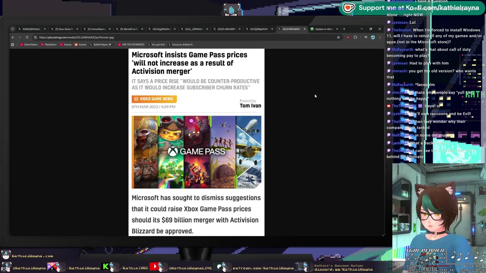Close the Updates to Xbox tab
486x273 pixels.
point(337,29)
